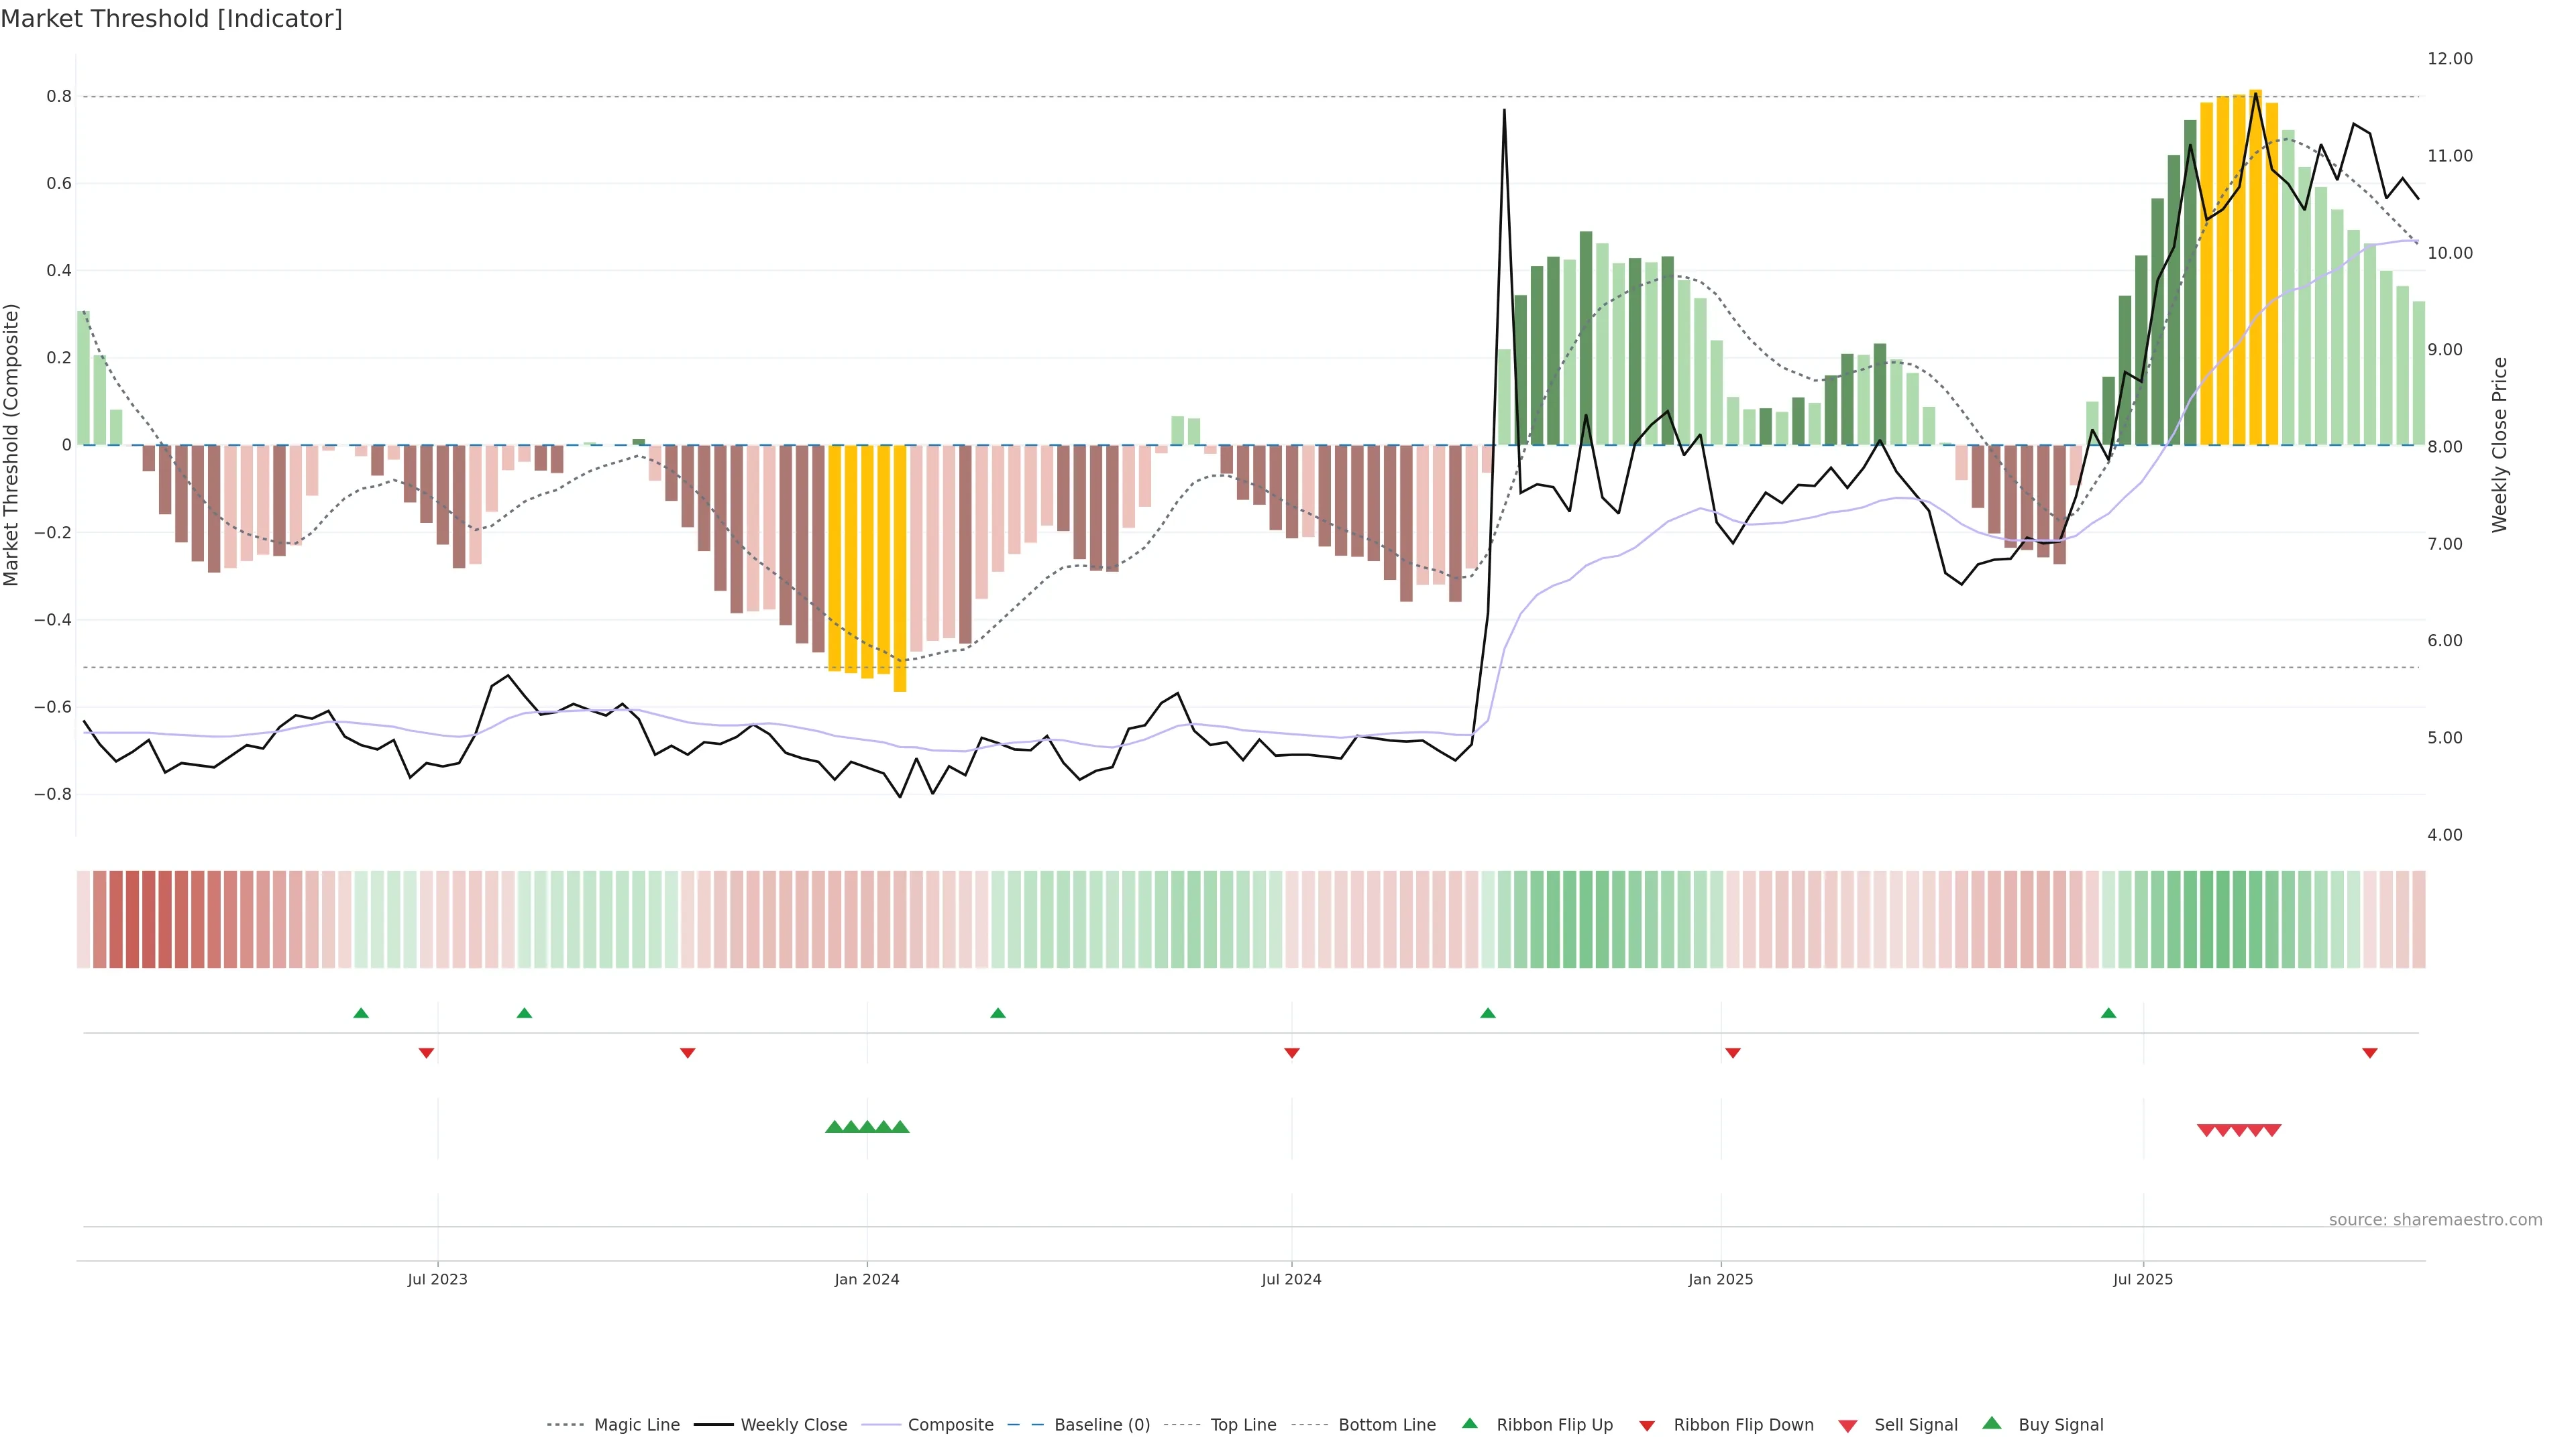This screenshot has height=1448, width=2576.
Task: Toggle the Top Line legend item
Action: (x=1243, y=1424)
